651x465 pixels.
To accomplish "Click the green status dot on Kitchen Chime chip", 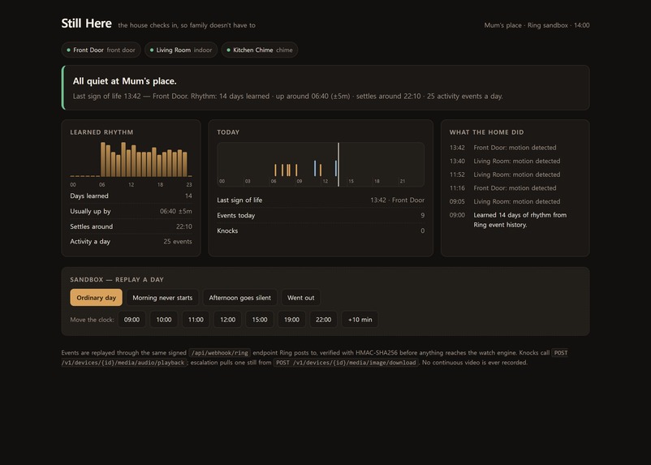I will click(228, 50).
